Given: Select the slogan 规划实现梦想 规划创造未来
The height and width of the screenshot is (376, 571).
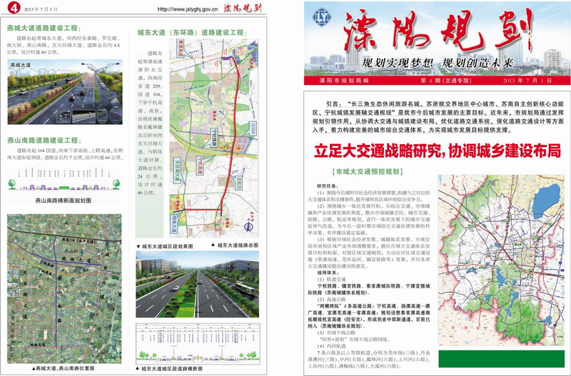Looking at the screenshot, I should (x=437, y=63).
